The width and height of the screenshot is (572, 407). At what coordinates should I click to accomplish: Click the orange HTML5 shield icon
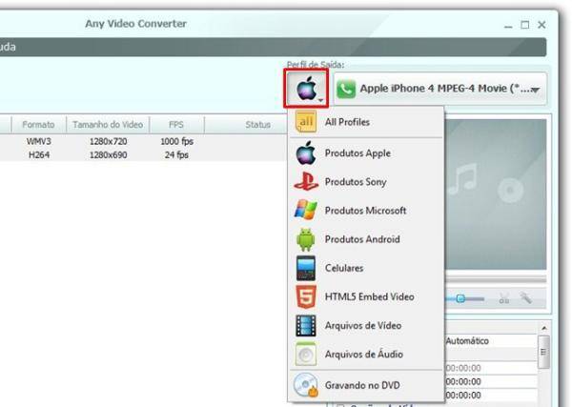(x=306, y=296)
